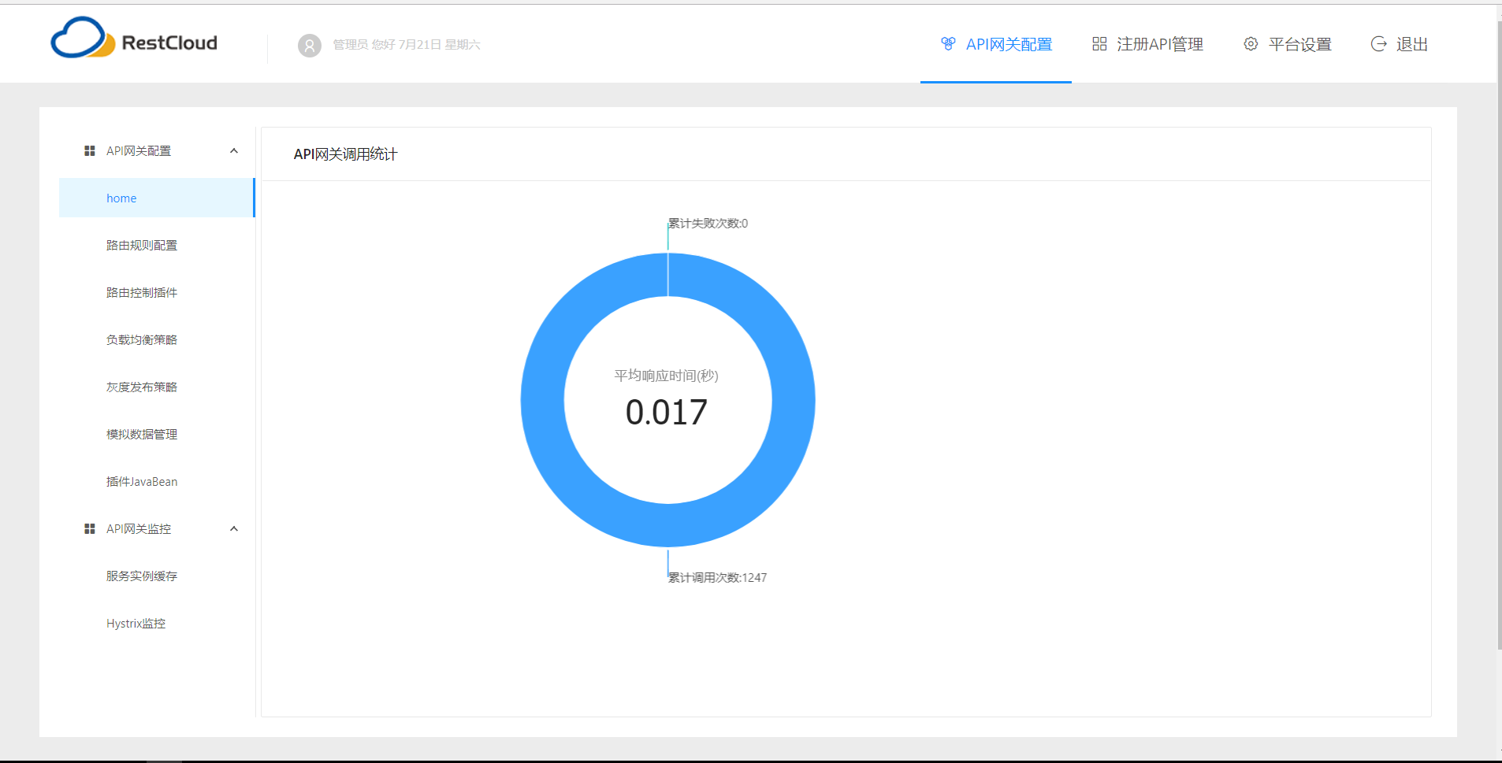Image resolution: width=1502 pixels, height=763 pixels.
Task: Select 路由规则配置 in the sidebar
Action: pyautogui.click(x=142, y=245)
